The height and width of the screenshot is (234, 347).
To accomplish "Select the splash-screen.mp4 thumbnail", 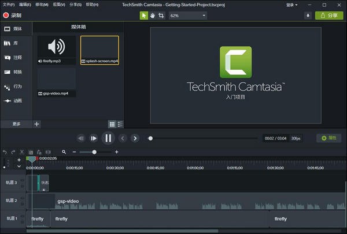I will (99, 50).
